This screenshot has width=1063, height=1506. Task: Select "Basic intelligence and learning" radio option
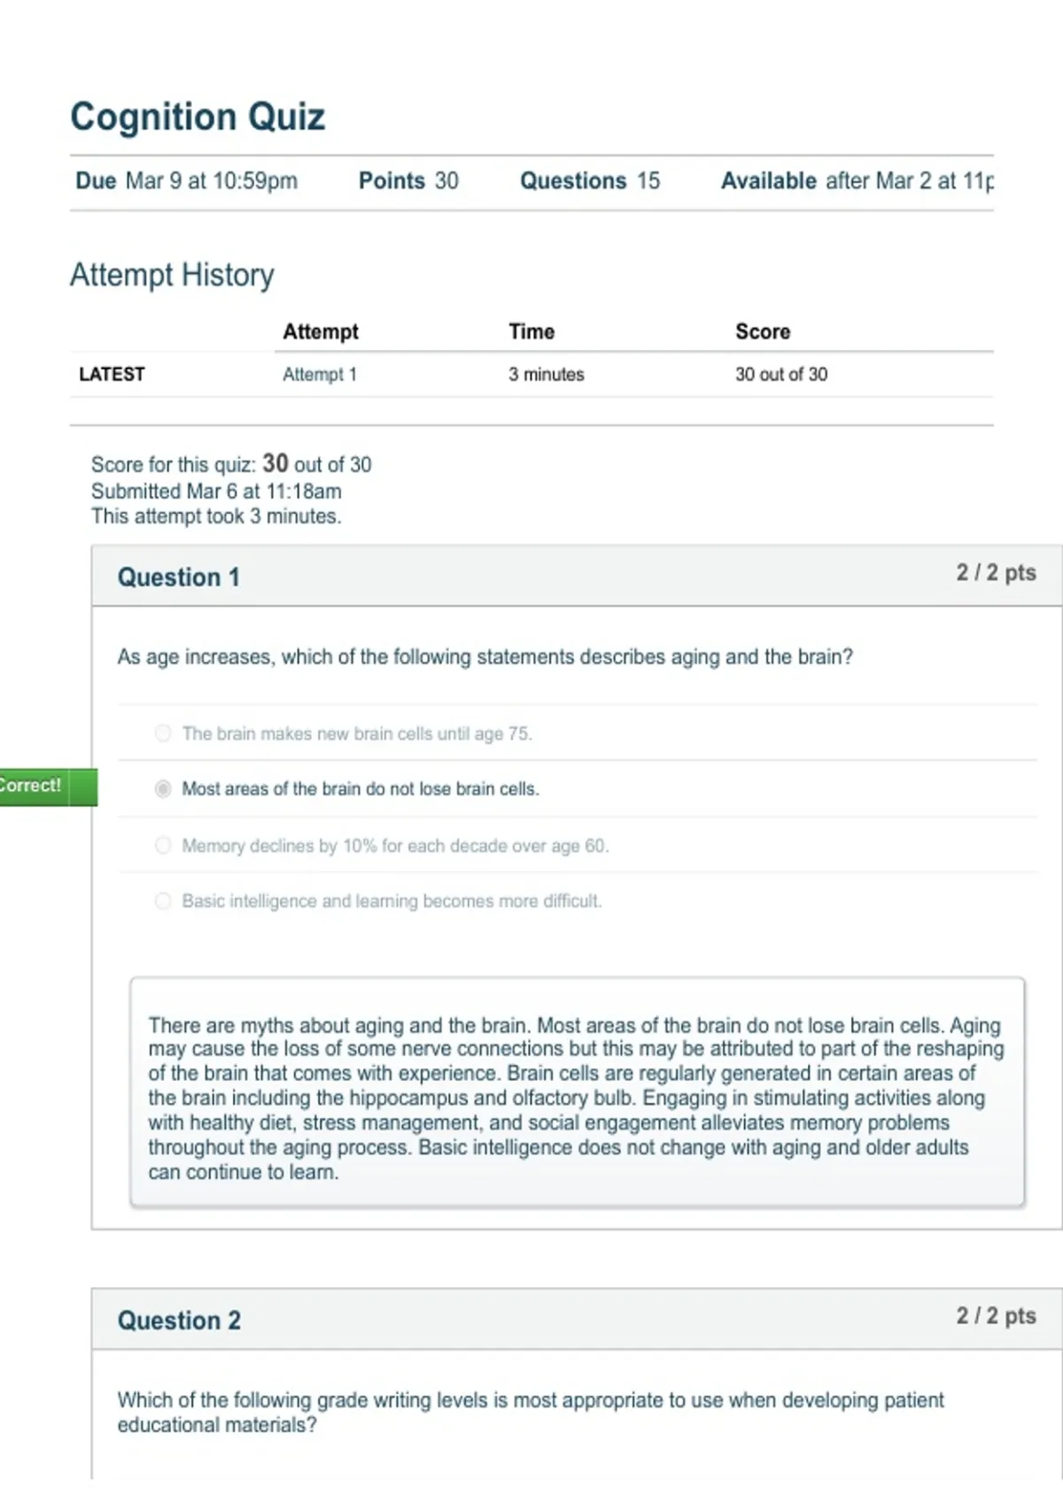tap(163, 901)
